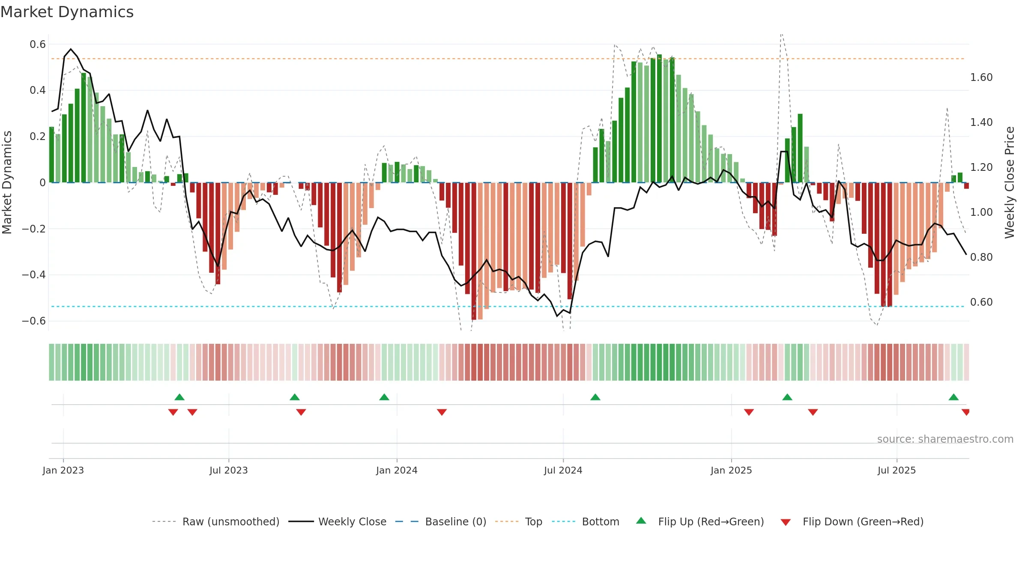This screenshot has width=1028, height=578.
Task: Toggle the Top threshold legend entry
Action: click(x=519, y=521)
